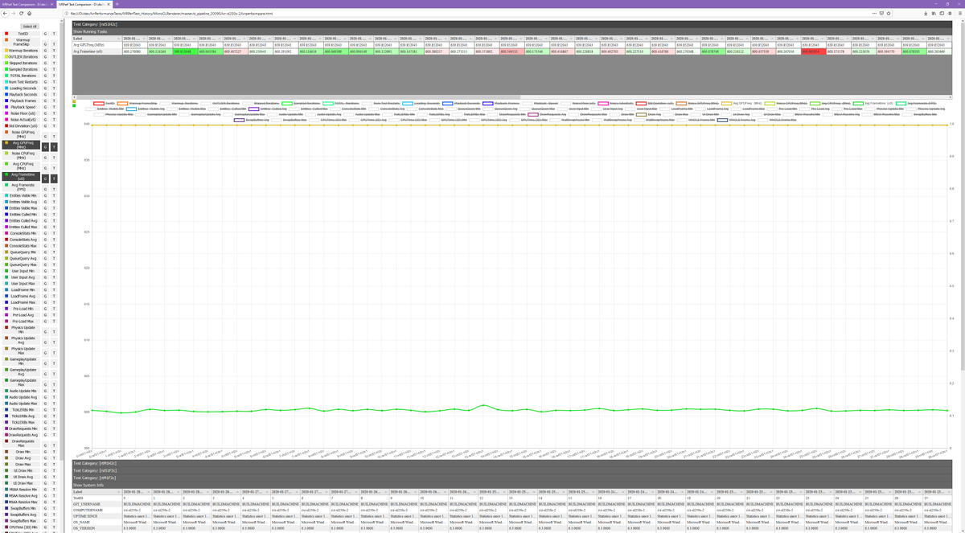Close the first IVRPerf Test Comparison tab
Screen dimensions: 965x533
[x=52, y=4]
